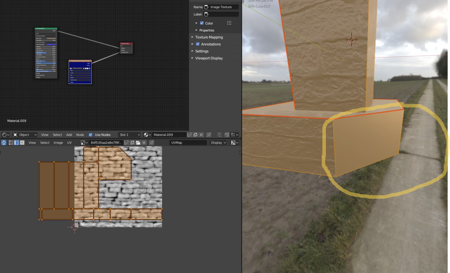Click the new material copy icon
450x273 pixels.
pyautogui.click(x=195, y=135)
